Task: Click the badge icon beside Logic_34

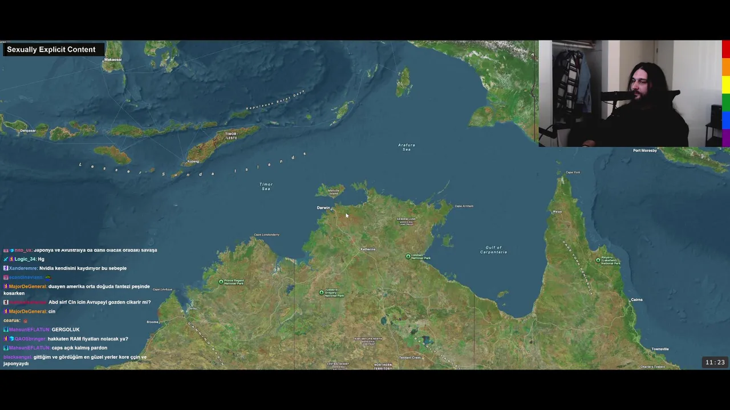Action: [10, 259]
